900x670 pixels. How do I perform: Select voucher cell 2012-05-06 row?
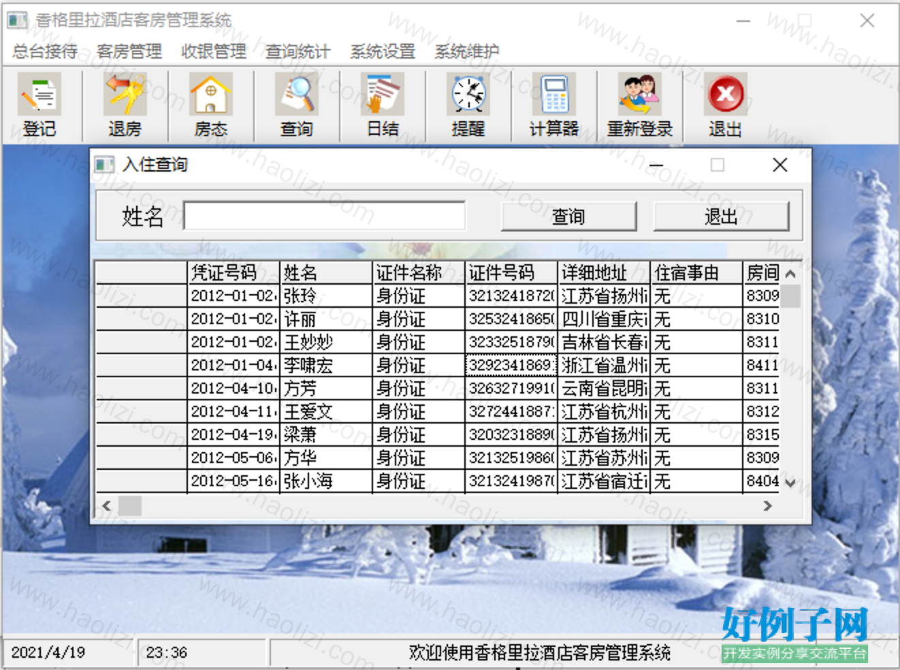click(234, 458)
